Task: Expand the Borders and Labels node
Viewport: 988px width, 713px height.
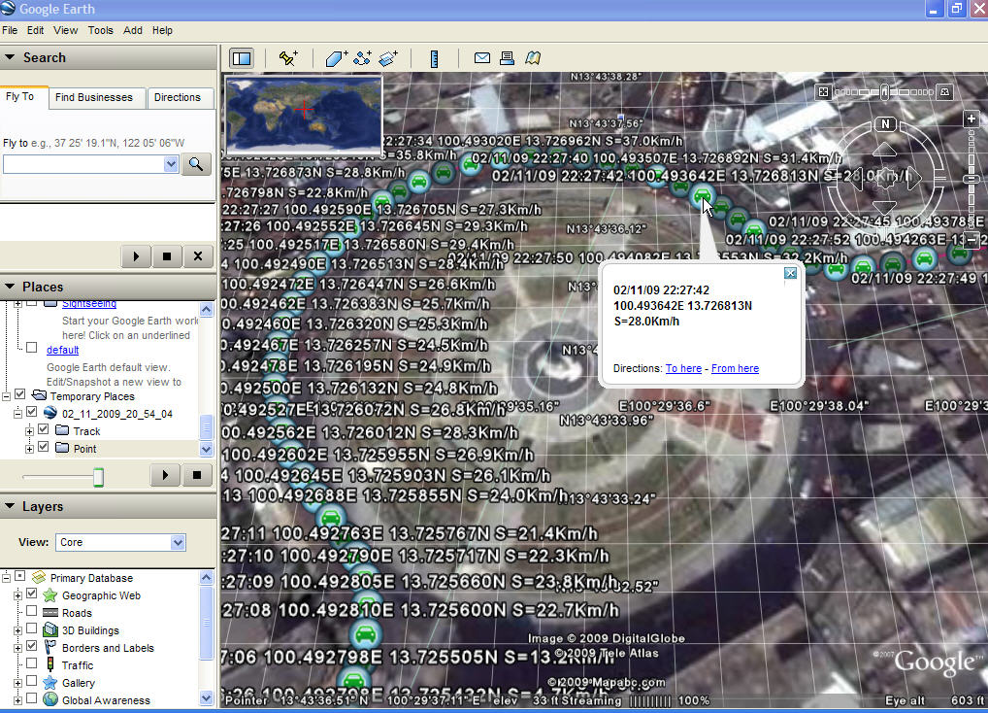Action: [17, 648]
